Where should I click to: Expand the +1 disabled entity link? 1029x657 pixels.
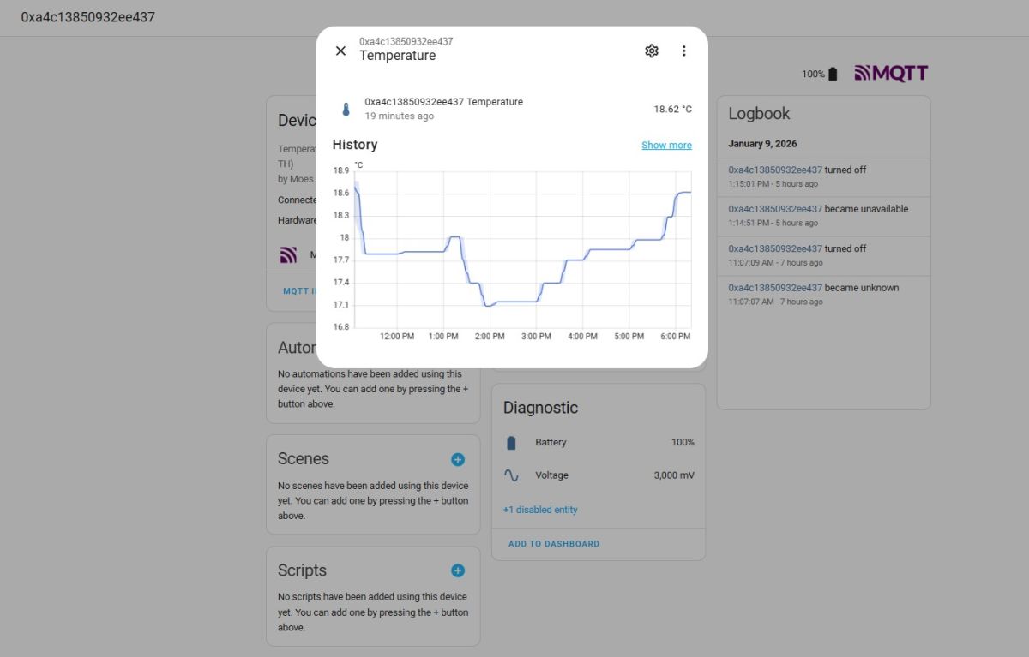(x=540, y=510)
